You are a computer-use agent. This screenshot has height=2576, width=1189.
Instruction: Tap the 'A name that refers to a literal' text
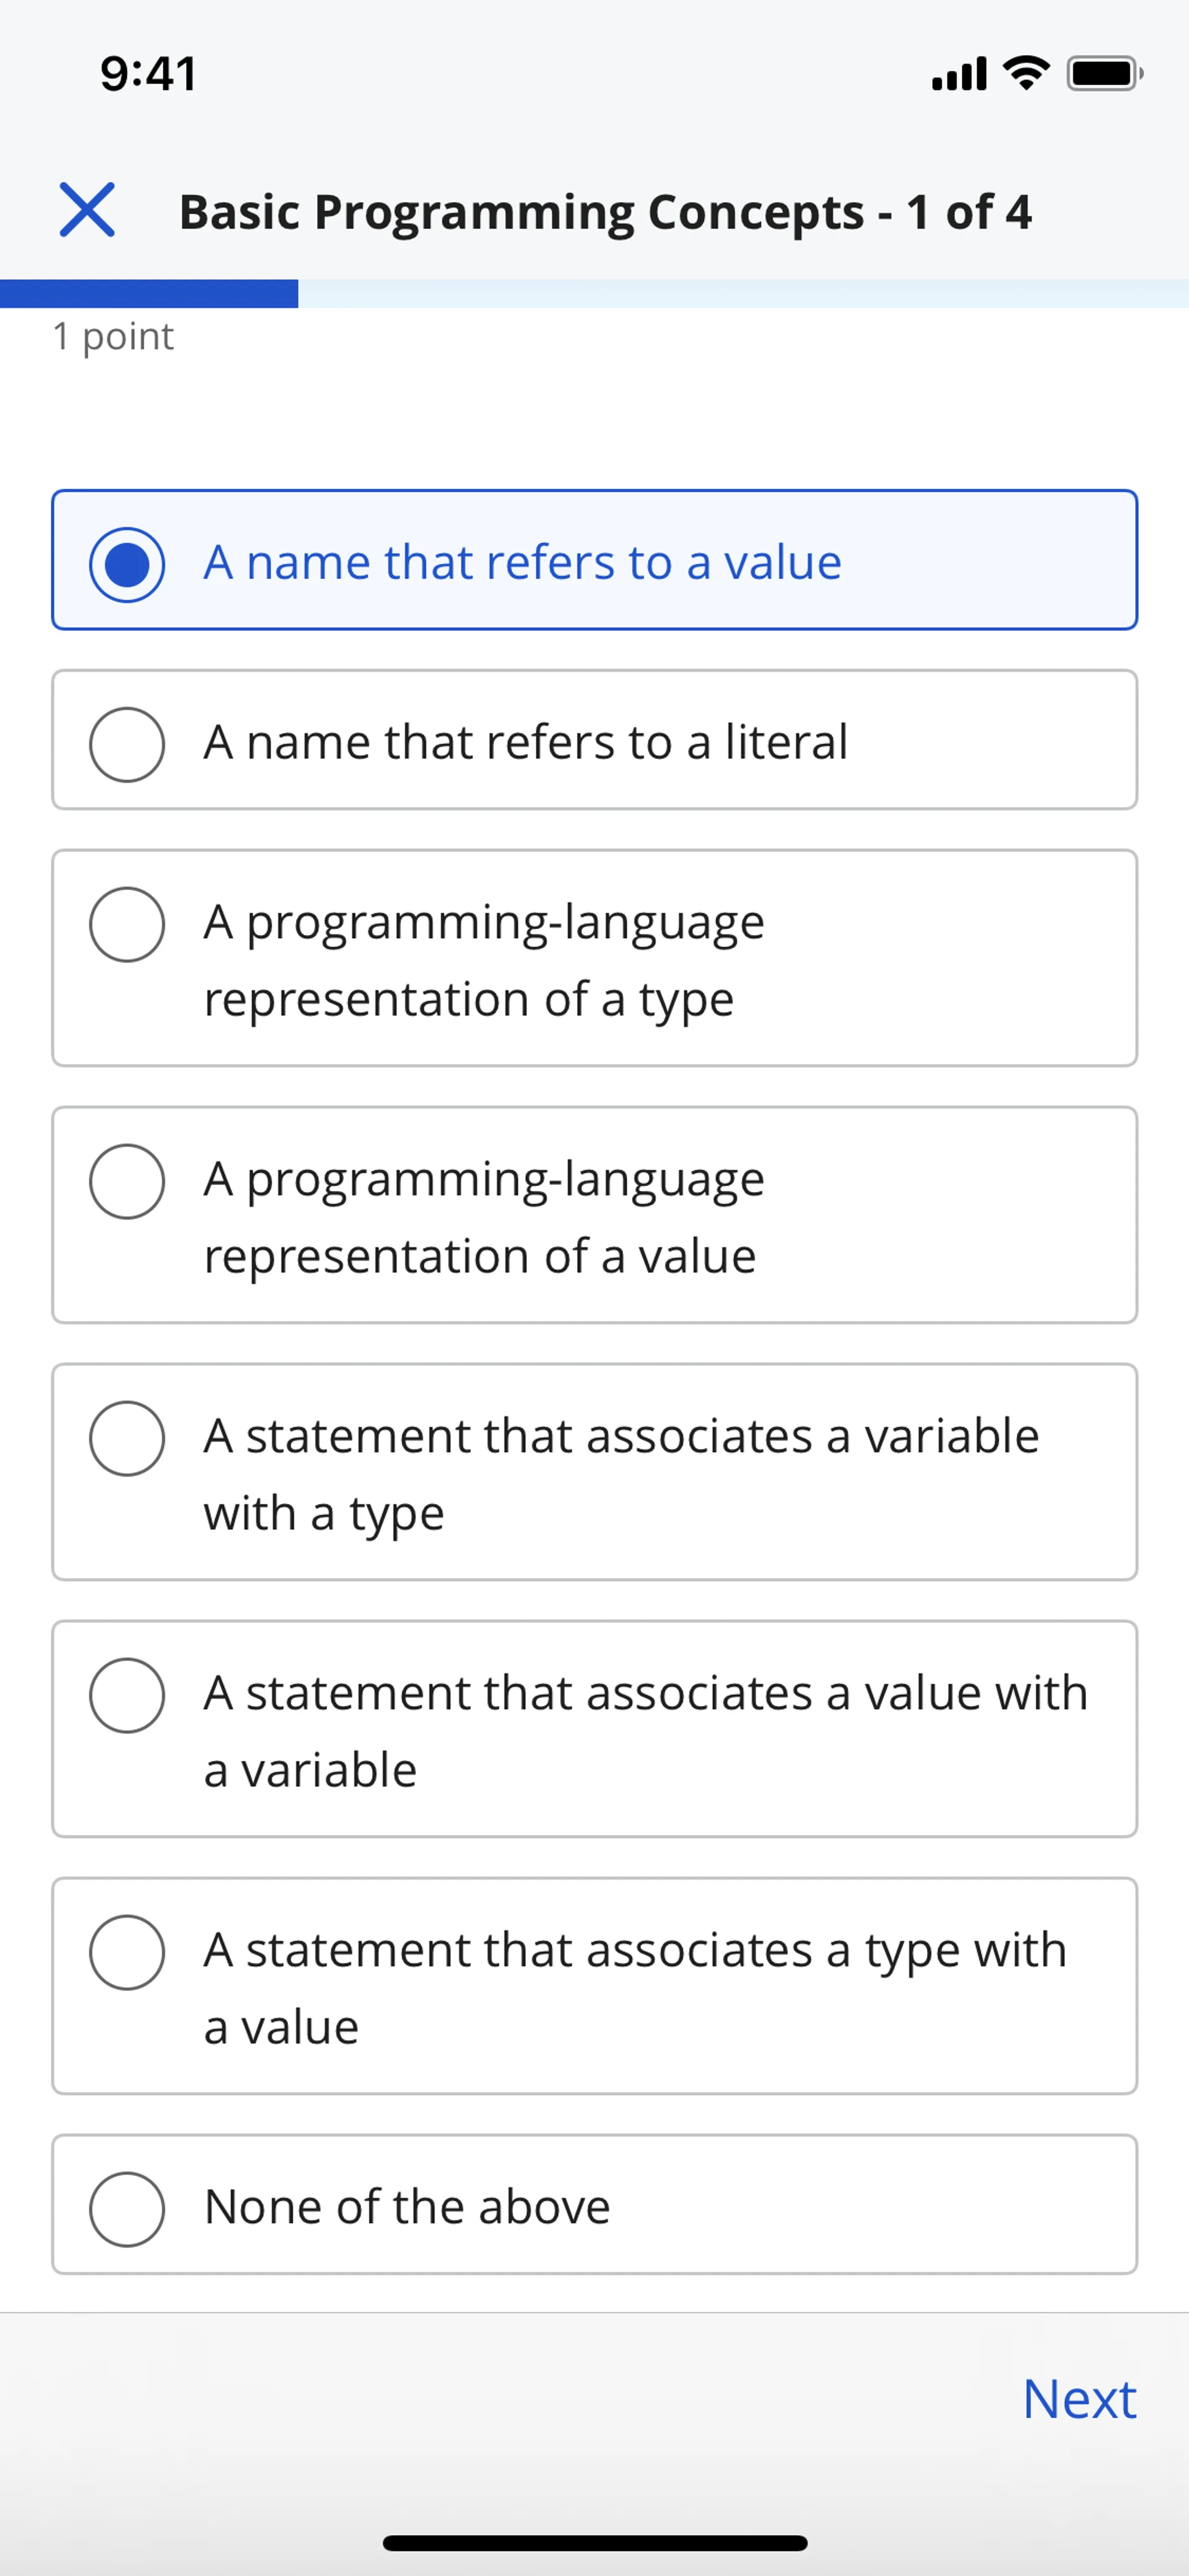pyautogui.click(x=526, y=743)
